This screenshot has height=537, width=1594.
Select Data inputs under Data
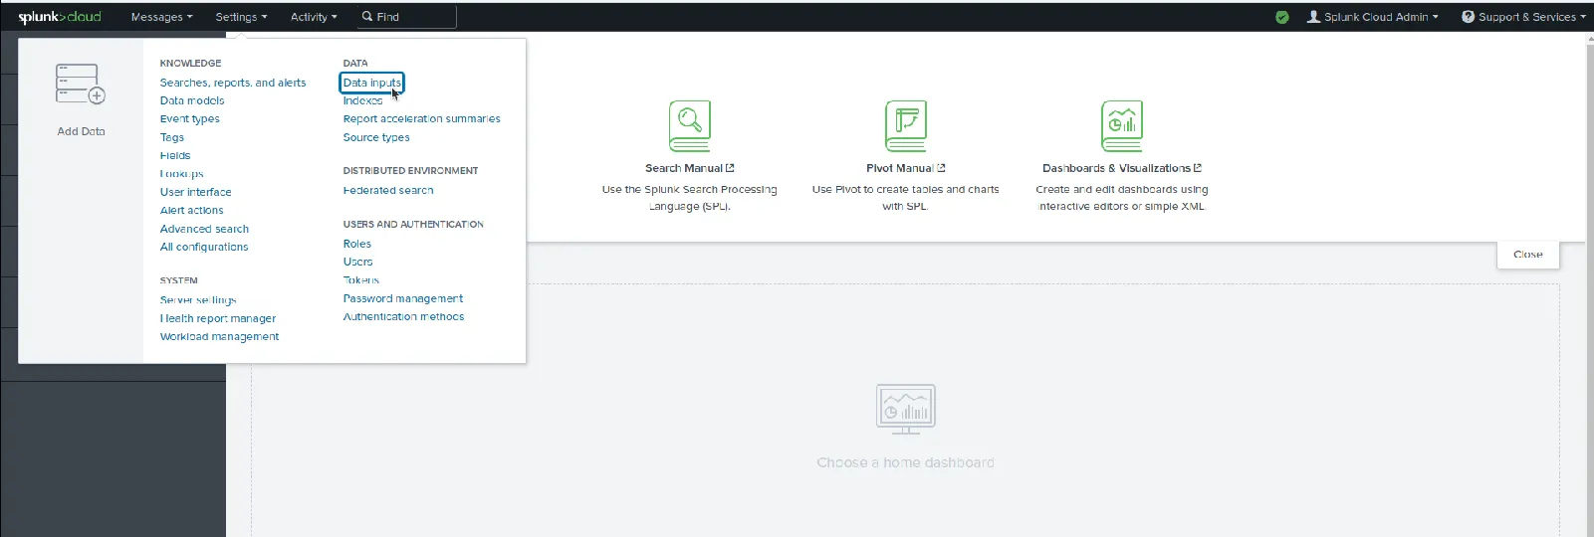pos(372,83)
